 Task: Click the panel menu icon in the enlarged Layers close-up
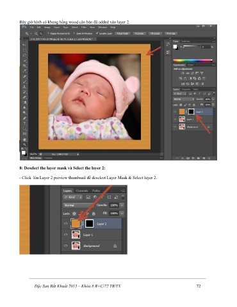123,191
